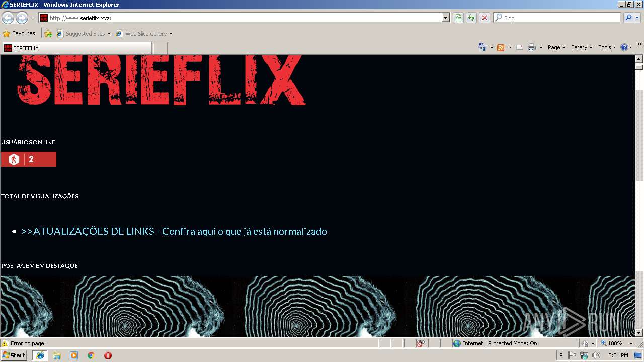Open a new blank tab
The height and width of the screenshot is (362, 644).
160,48
